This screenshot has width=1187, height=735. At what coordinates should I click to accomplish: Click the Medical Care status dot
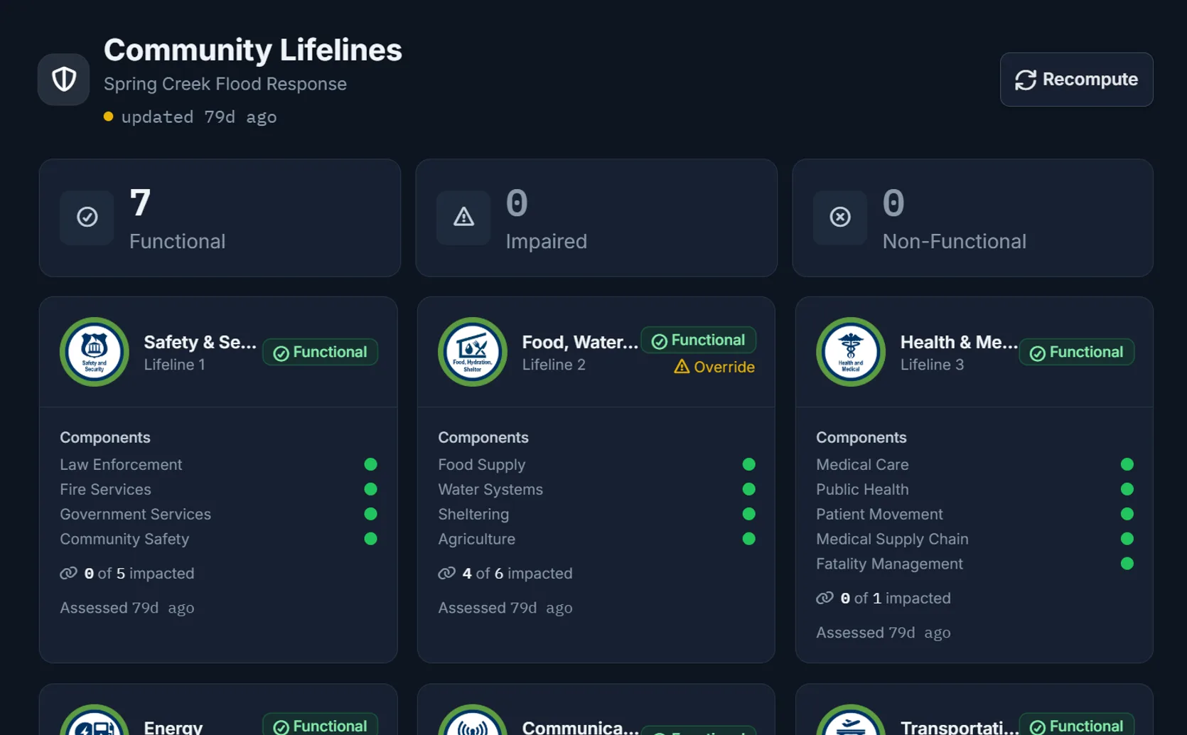(1127, 464)
